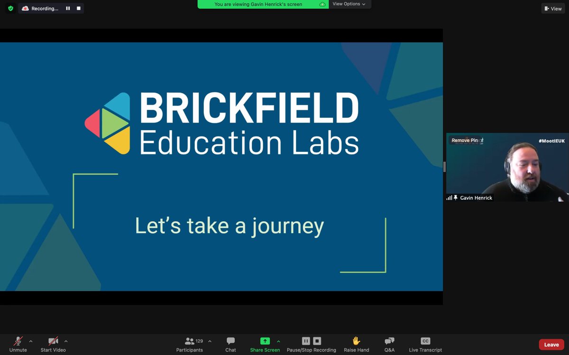
Task: Expand the Participants options chevron
Action: [x=210, y=341]
